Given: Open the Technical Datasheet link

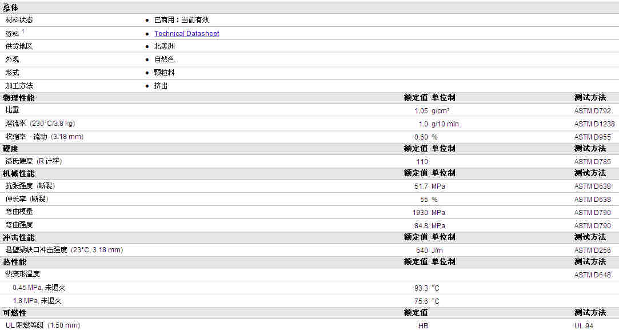Looking at the screenshot, I should 186,34.
